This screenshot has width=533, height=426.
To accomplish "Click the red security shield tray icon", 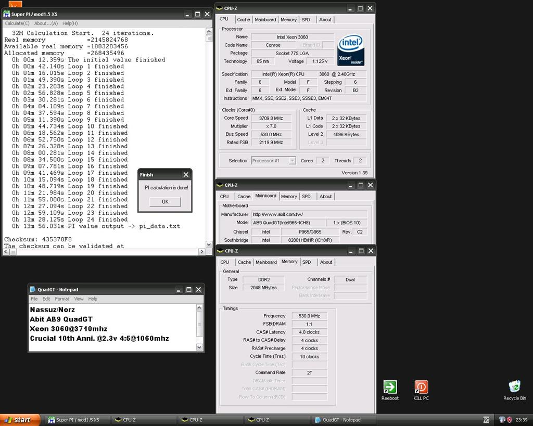I will point(510,420).
